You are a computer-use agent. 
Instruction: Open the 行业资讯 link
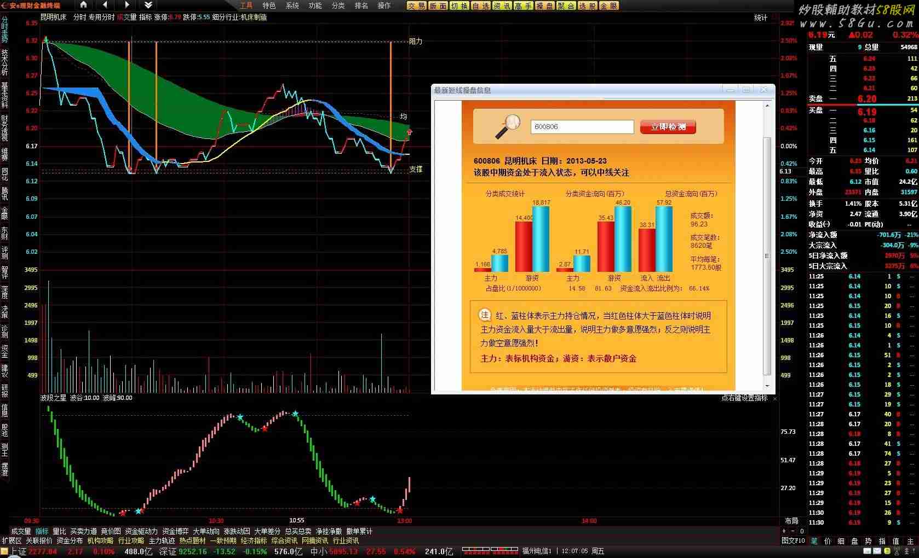pyautogui.click(x=346, y=540)
